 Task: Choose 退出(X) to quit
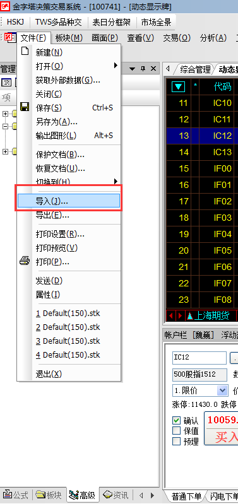coord(69,374)
